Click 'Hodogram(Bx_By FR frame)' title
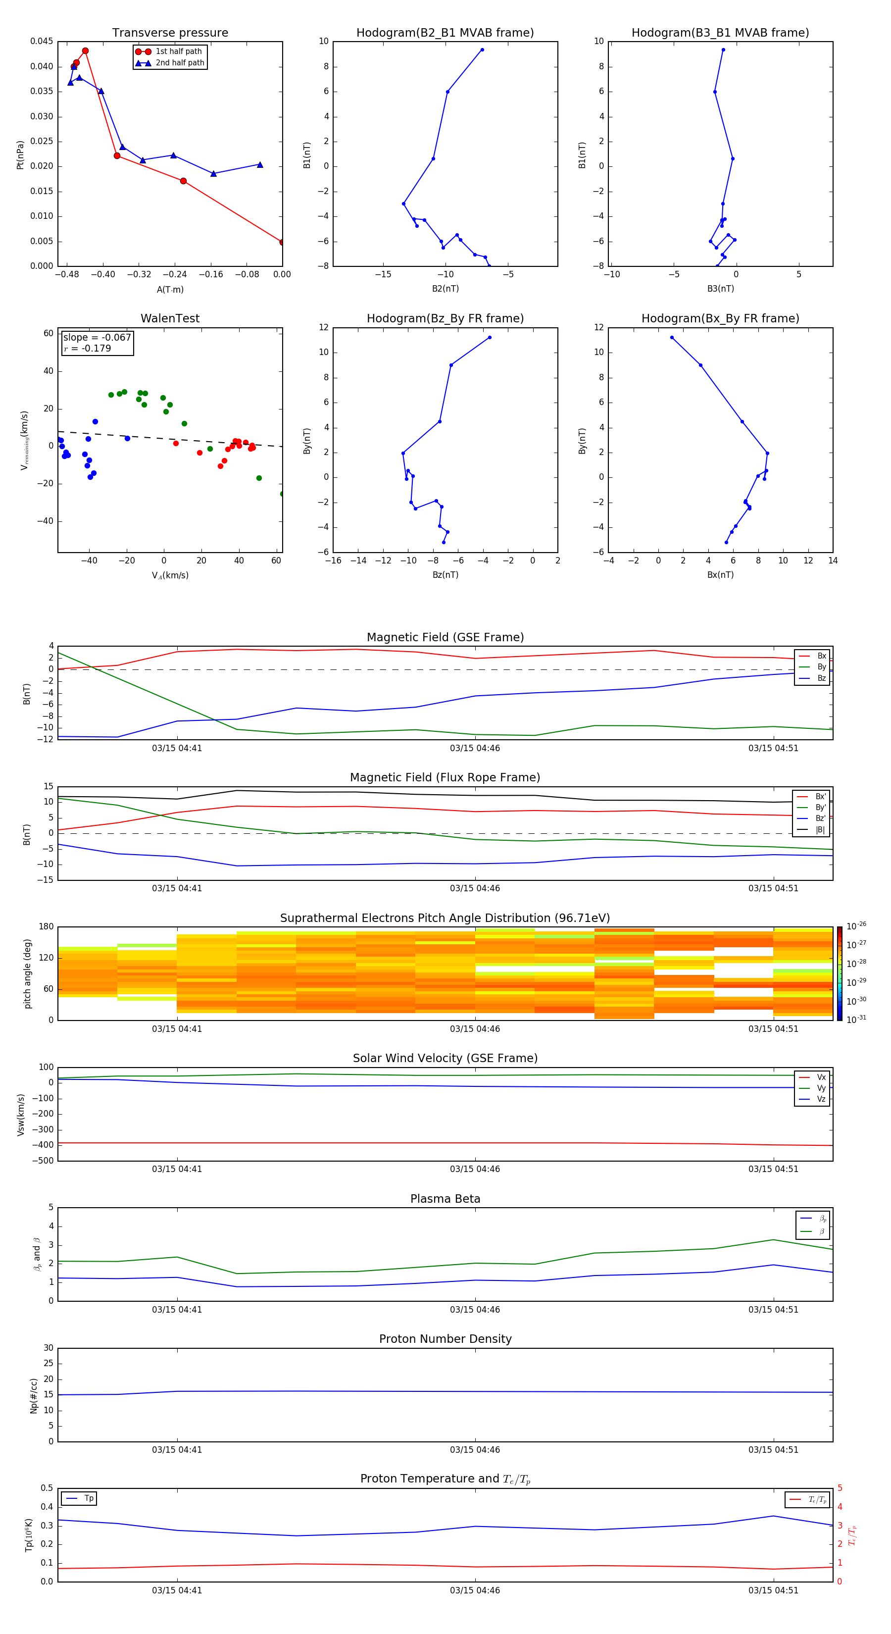The width and height of the screenshot is (891, 1634). (720, 318)
